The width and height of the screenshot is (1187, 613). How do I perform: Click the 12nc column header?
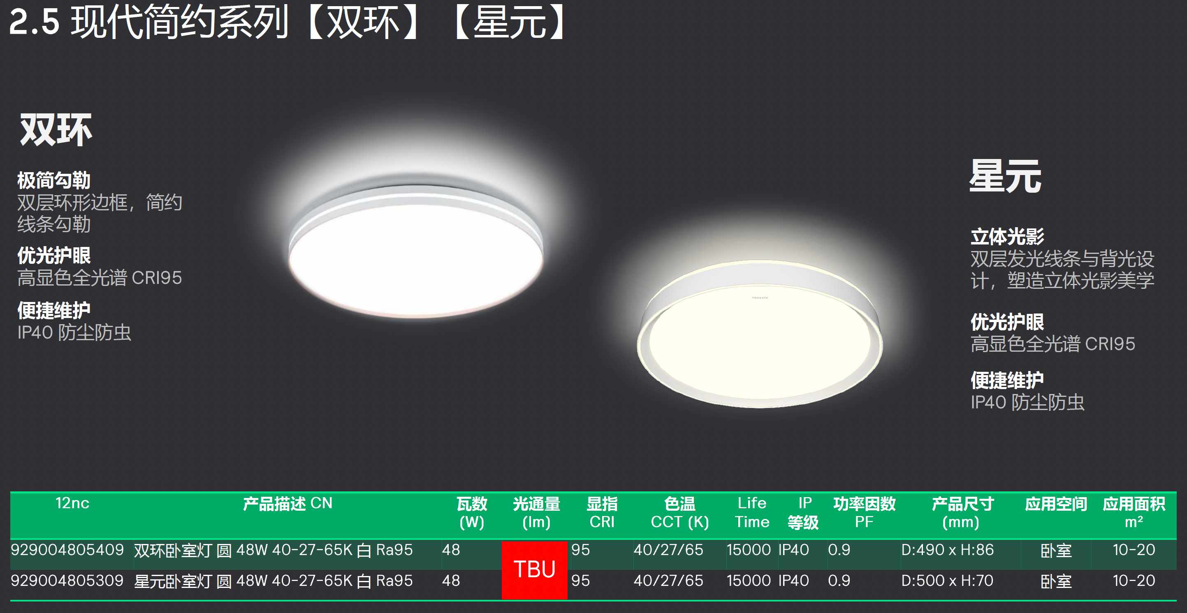click(72, 503)
